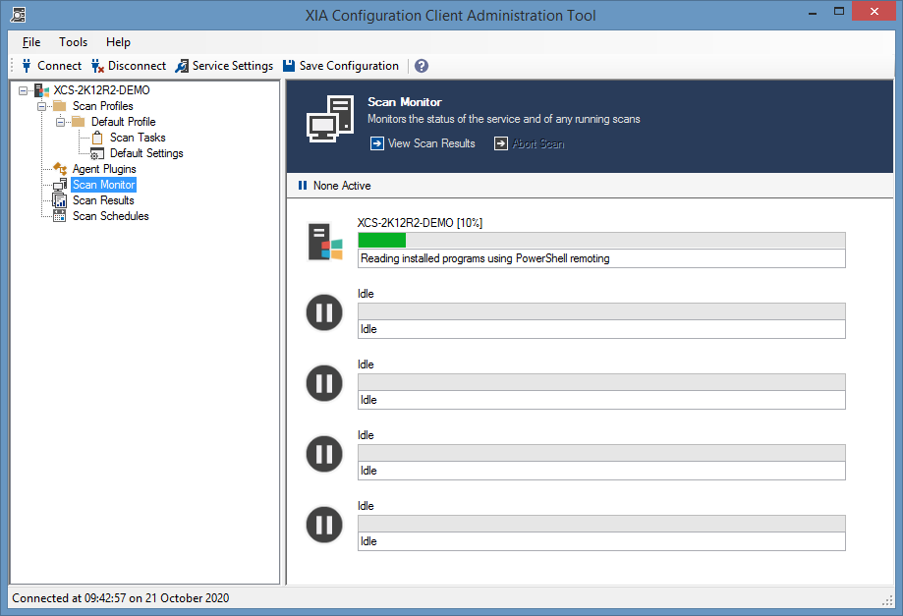Screen dimensions: 903x616
Task: Click the first Idle pause circle icon
Action: click(x=324, y=312)
